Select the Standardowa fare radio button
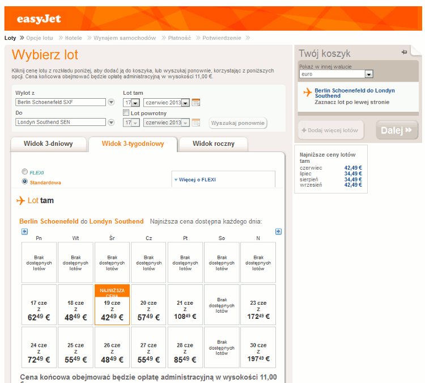 [x=25, y=182]
